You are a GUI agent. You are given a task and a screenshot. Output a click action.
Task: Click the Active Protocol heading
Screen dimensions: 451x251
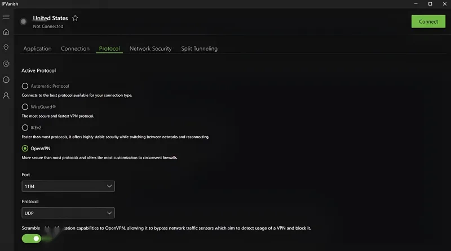pyautogui.click(x=38, y=71)
